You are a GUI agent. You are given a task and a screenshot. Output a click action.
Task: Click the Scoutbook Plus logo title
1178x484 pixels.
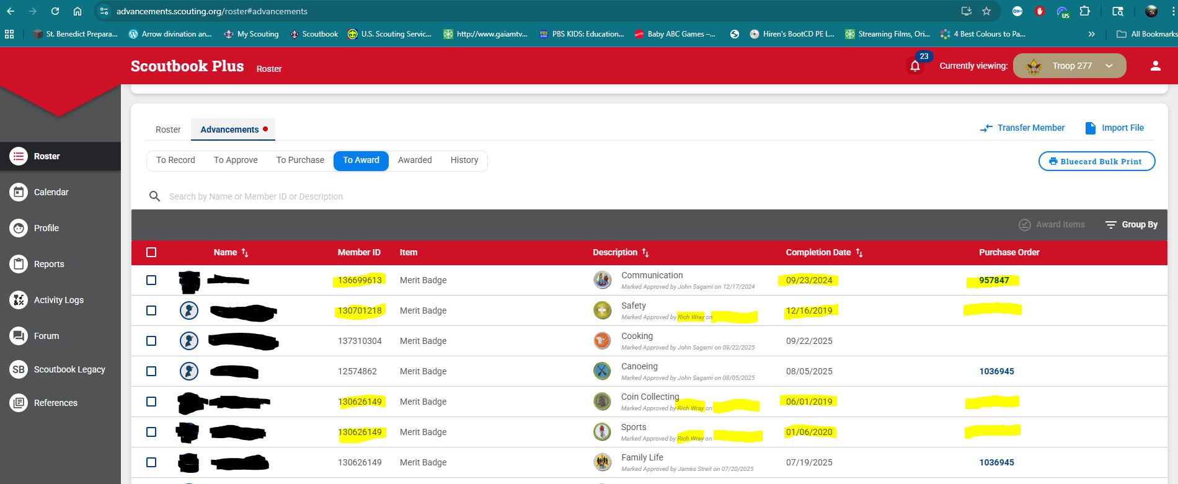tap(187, 66)
